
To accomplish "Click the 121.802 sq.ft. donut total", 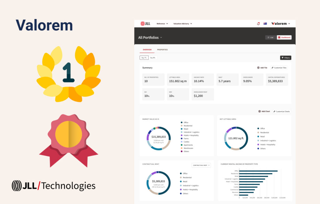I will click(236, 138).
